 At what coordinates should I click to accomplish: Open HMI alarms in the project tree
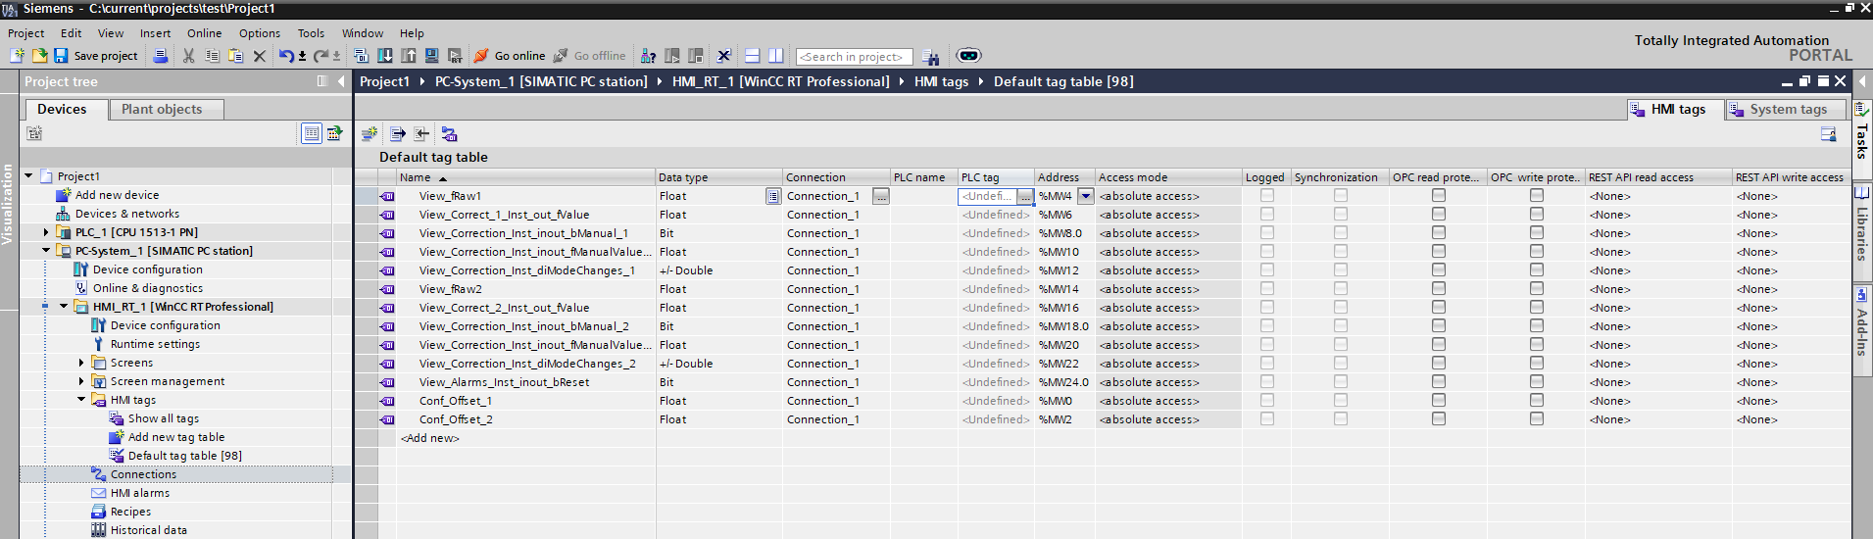click(140, 493)
